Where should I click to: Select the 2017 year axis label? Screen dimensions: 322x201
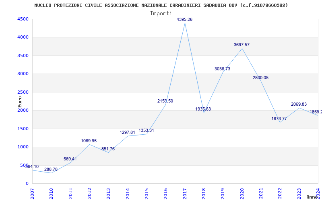pos(185,193)
